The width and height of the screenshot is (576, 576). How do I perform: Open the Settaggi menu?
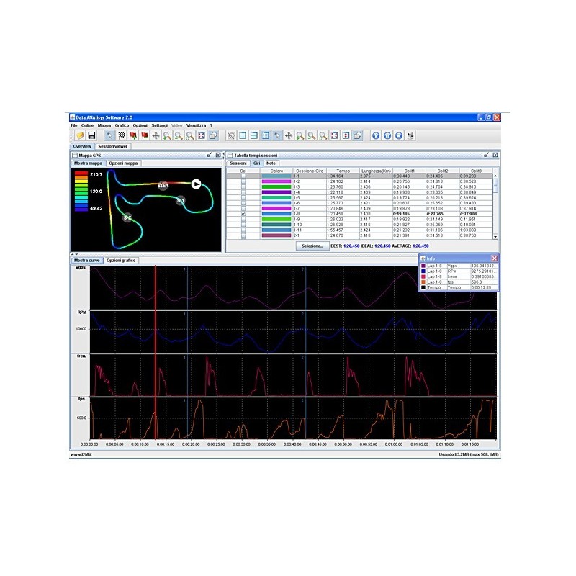(160, 125)
